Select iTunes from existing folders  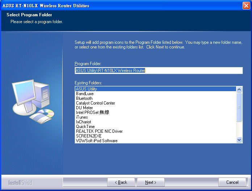point(156,117)
